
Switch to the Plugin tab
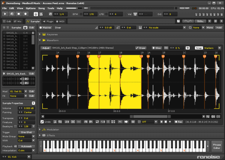[x=48, y=21]
